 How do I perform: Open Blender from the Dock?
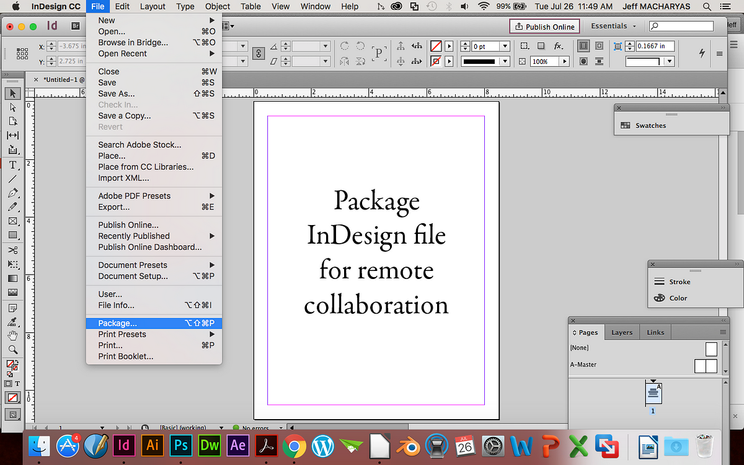[409, 445]
